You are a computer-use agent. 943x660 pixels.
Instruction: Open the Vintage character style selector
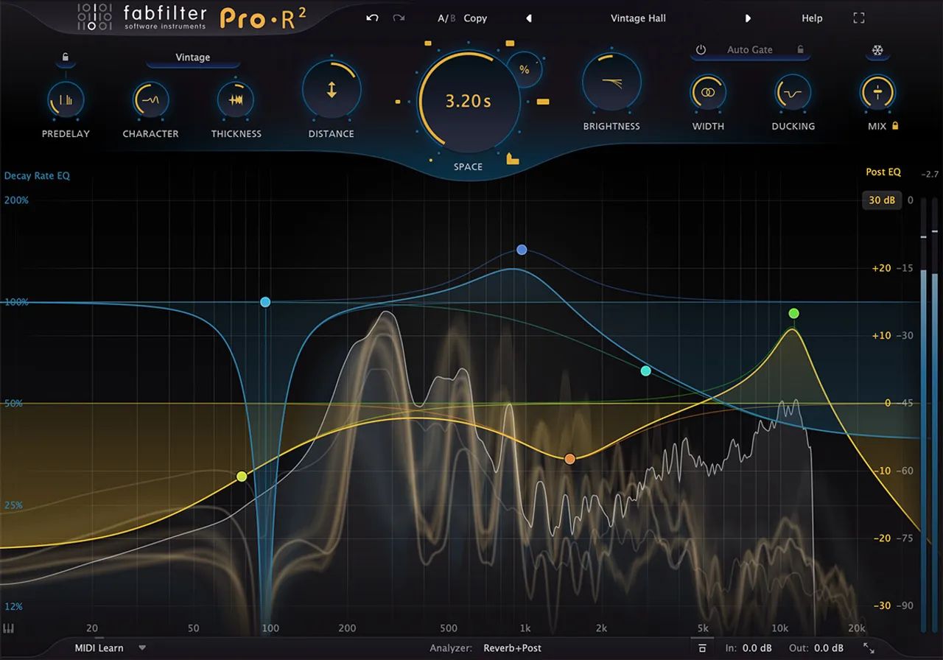192,57
